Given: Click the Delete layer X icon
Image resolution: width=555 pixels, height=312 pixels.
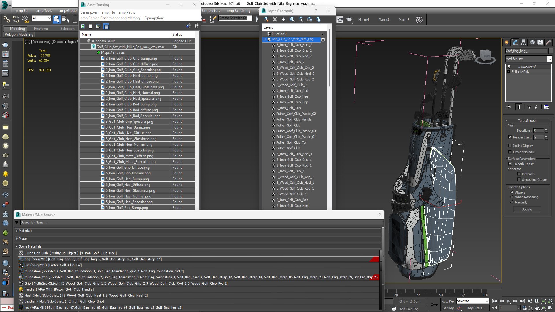Looking at the screenshot, I should pos(275,19).
